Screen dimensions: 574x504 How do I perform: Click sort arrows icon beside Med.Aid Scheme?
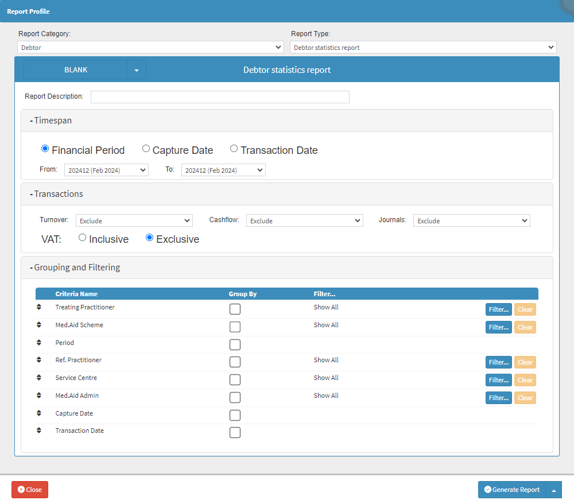(39, 325)
